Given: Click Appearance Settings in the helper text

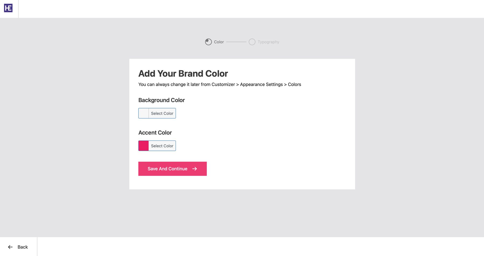Looking at the screenshot, I should pos(261,85).
